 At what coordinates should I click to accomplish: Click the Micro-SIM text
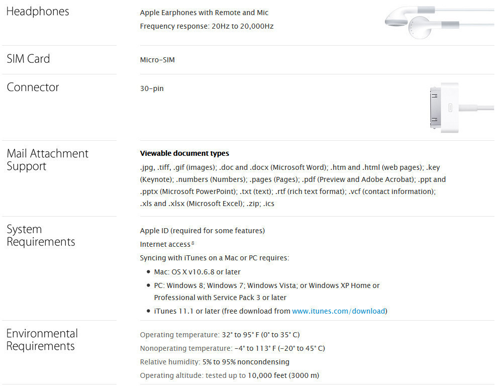[157, 60]
